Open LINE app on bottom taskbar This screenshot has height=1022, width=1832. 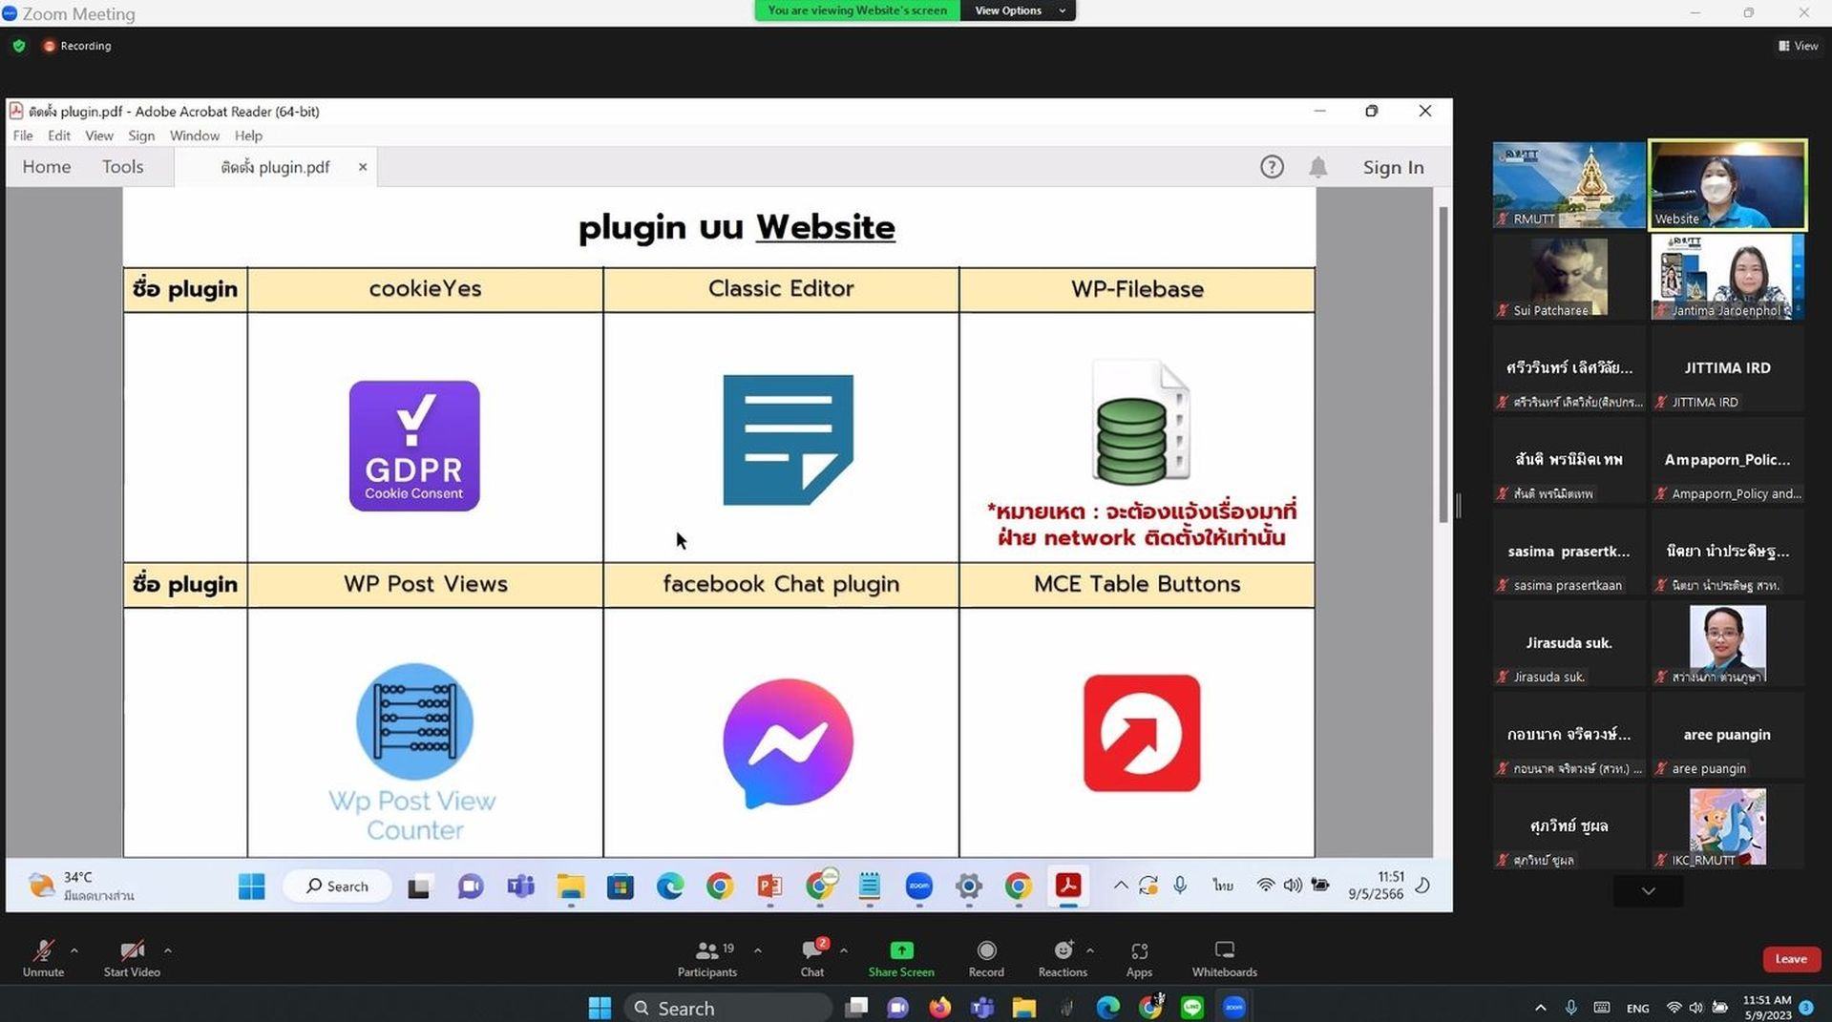click(x=1192, y=1008)
